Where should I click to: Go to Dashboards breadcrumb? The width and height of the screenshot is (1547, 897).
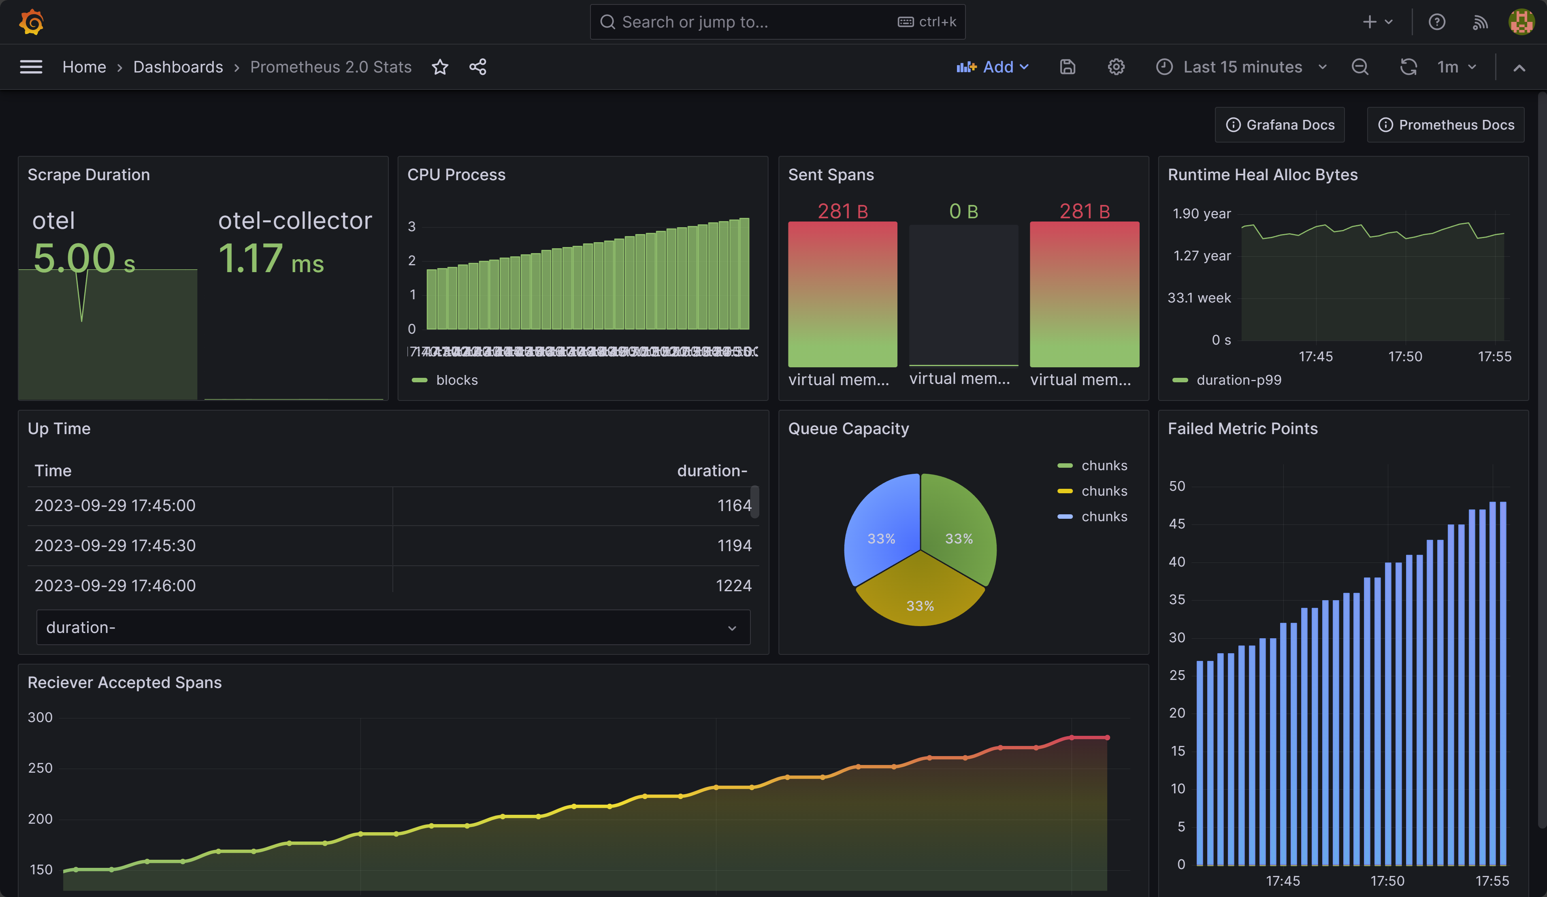tap(178, 67)
